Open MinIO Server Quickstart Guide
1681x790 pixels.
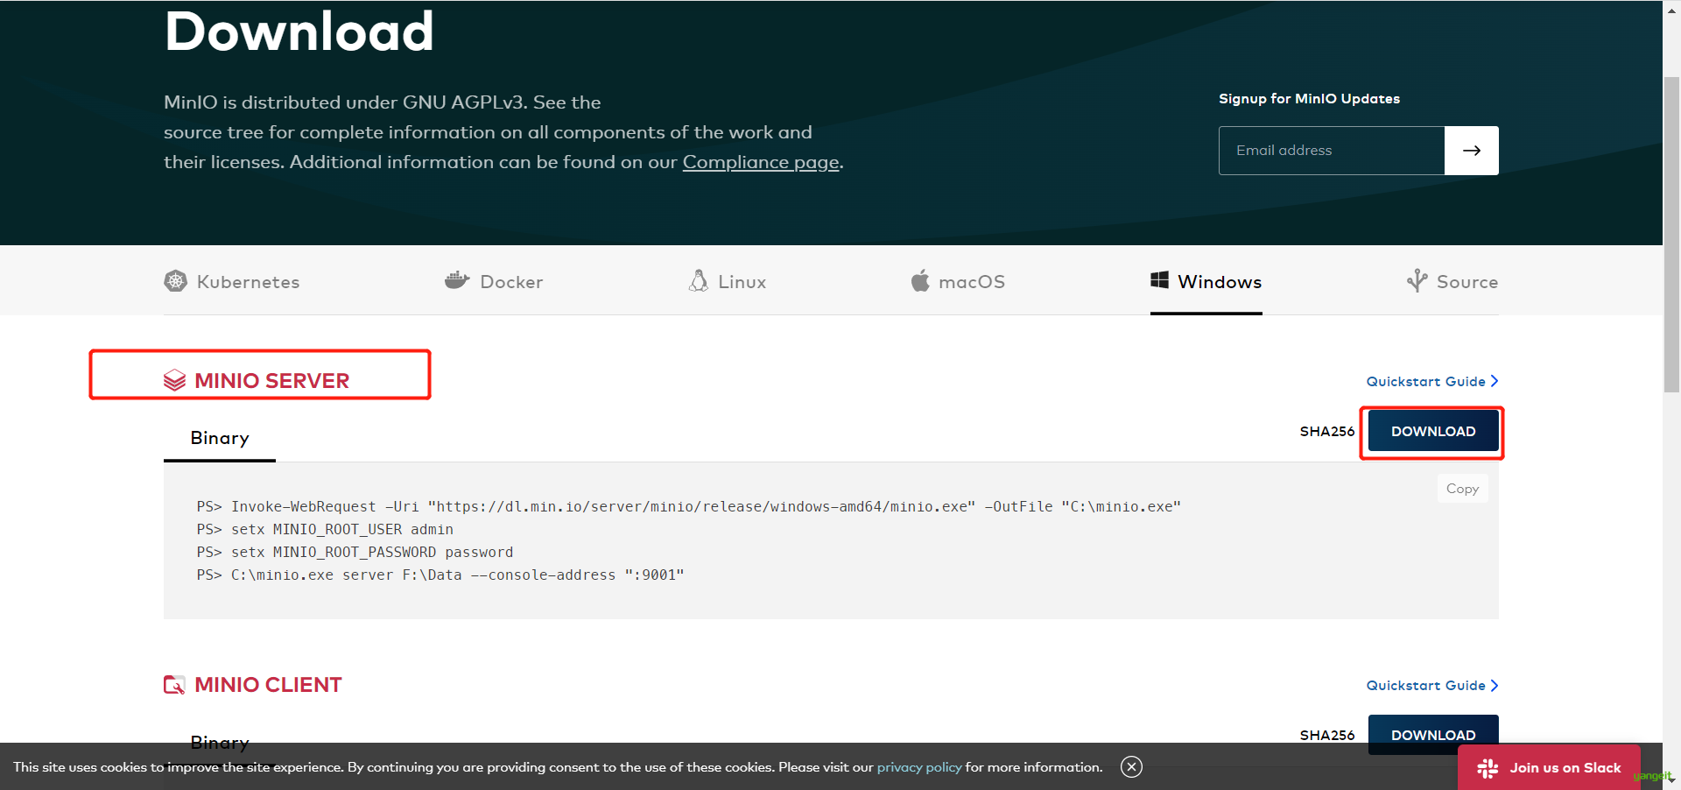[1432, 381]
